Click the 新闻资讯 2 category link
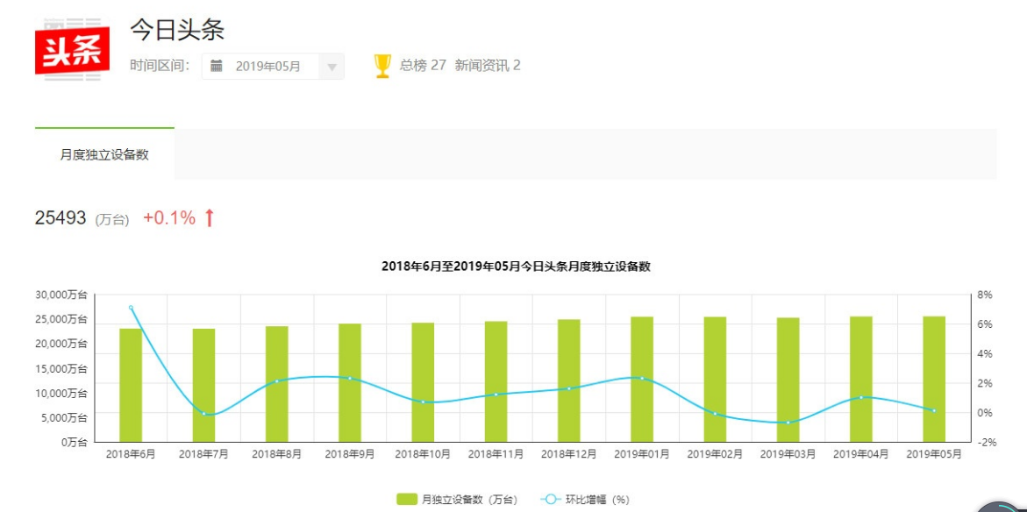 [x=488, y=66]
